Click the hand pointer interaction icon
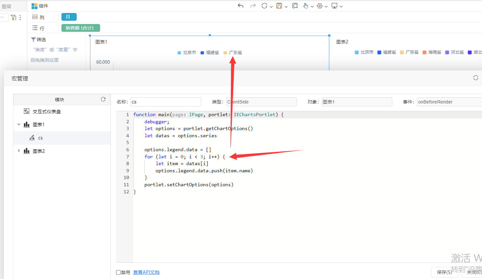Screen dimensions: 482x279 [x=306, y=6]
